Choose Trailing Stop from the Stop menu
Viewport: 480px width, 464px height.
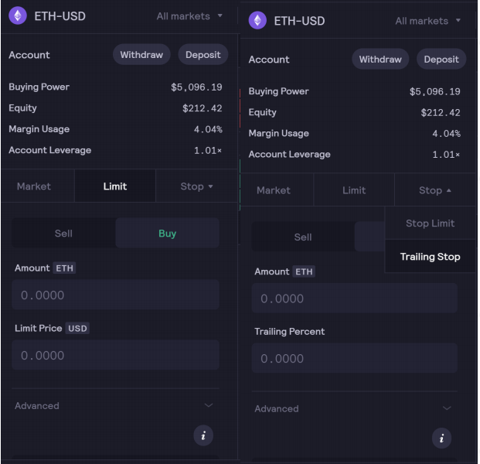pyautogui.click(x=430, y=257)
